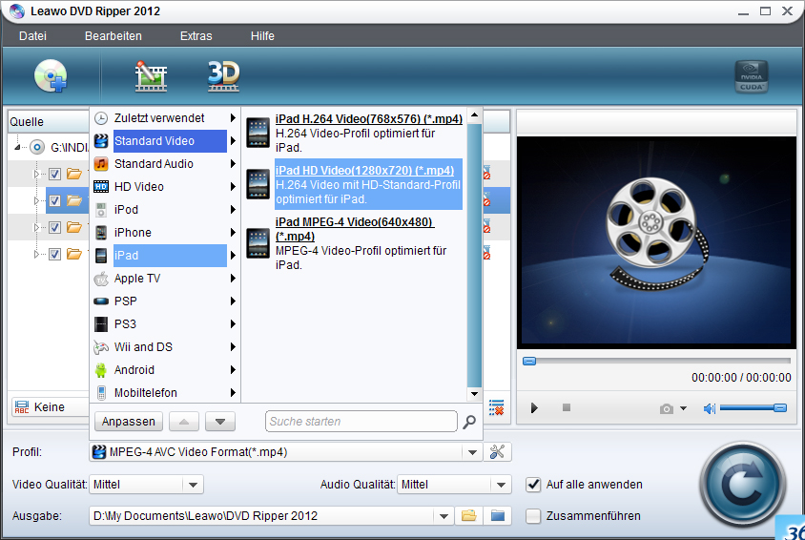Image resolution: width=805 pixels, height=540 pixels.
Task: Click the Add DVD disc icon
Action: tap(50, 76)
